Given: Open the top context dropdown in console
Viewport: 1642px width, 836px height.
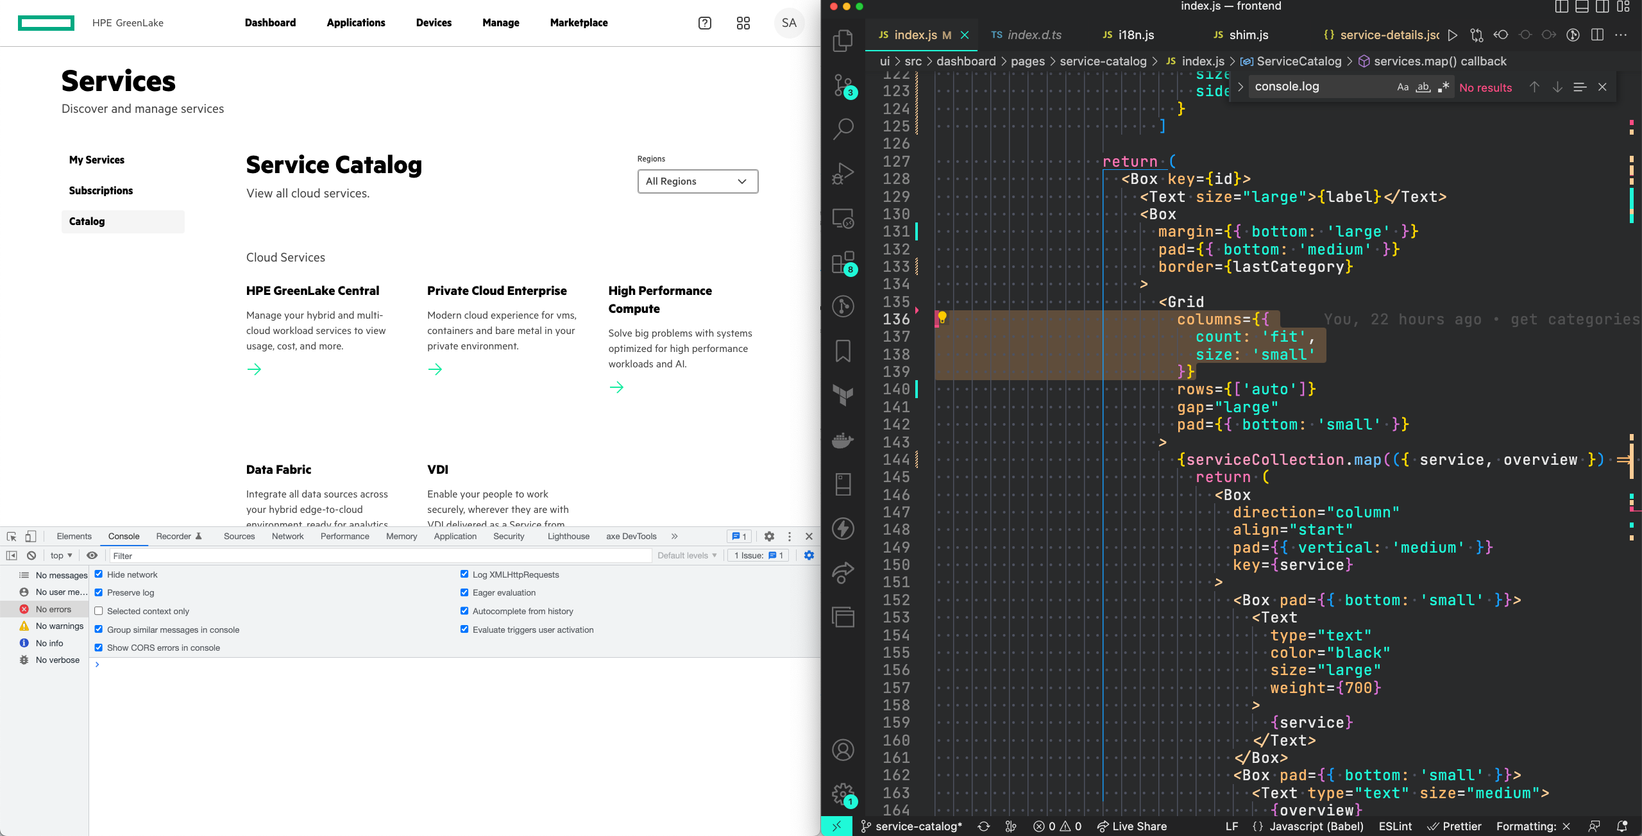Looking at the screenshot, I should coord(61,555).
